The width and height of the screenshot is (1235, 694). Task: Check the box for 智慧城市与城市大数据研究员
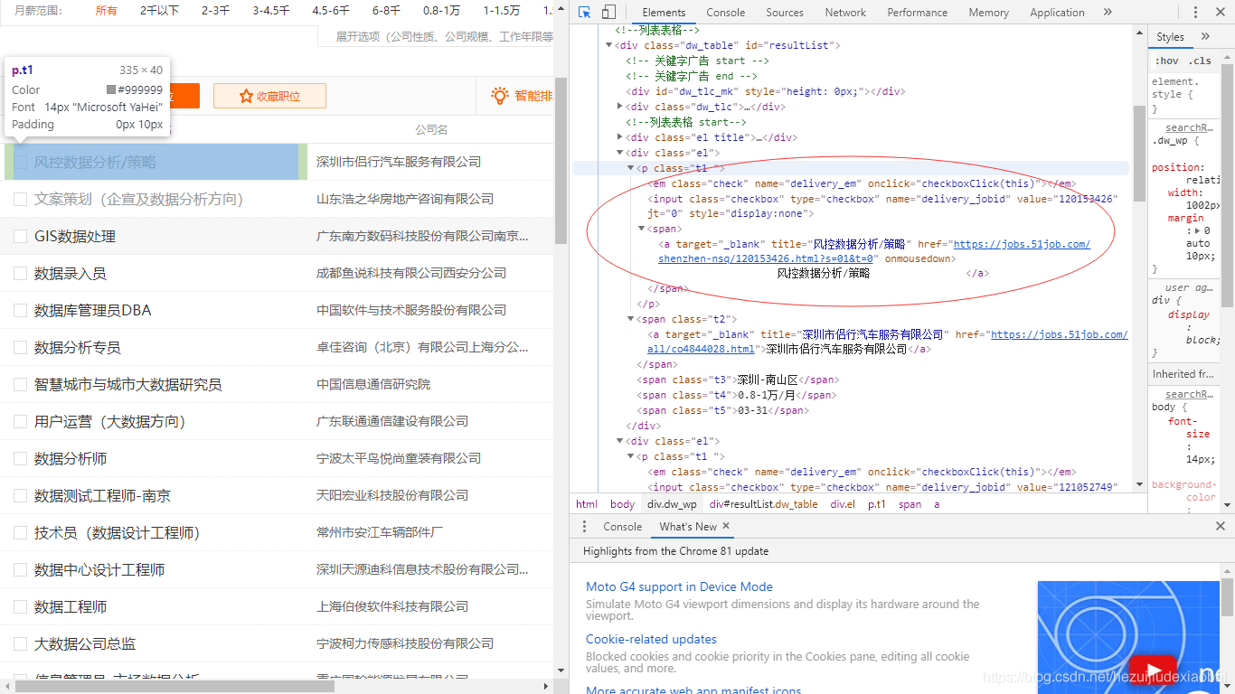coord(20,384)
